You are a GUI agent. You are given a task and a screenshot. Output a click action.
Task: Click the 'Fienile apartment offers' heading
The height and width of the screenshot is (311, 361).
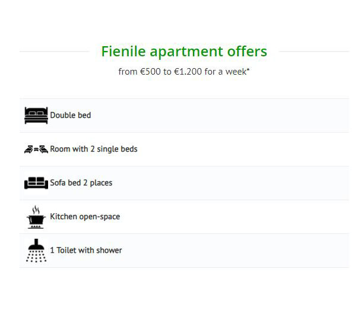pyautogui.click(x=184, y=52)
